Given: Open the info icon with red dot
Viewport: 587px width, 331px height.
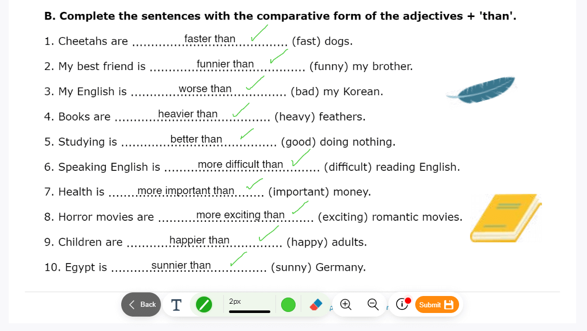Looking at the screenshot, I should click(x=403, y=304).
